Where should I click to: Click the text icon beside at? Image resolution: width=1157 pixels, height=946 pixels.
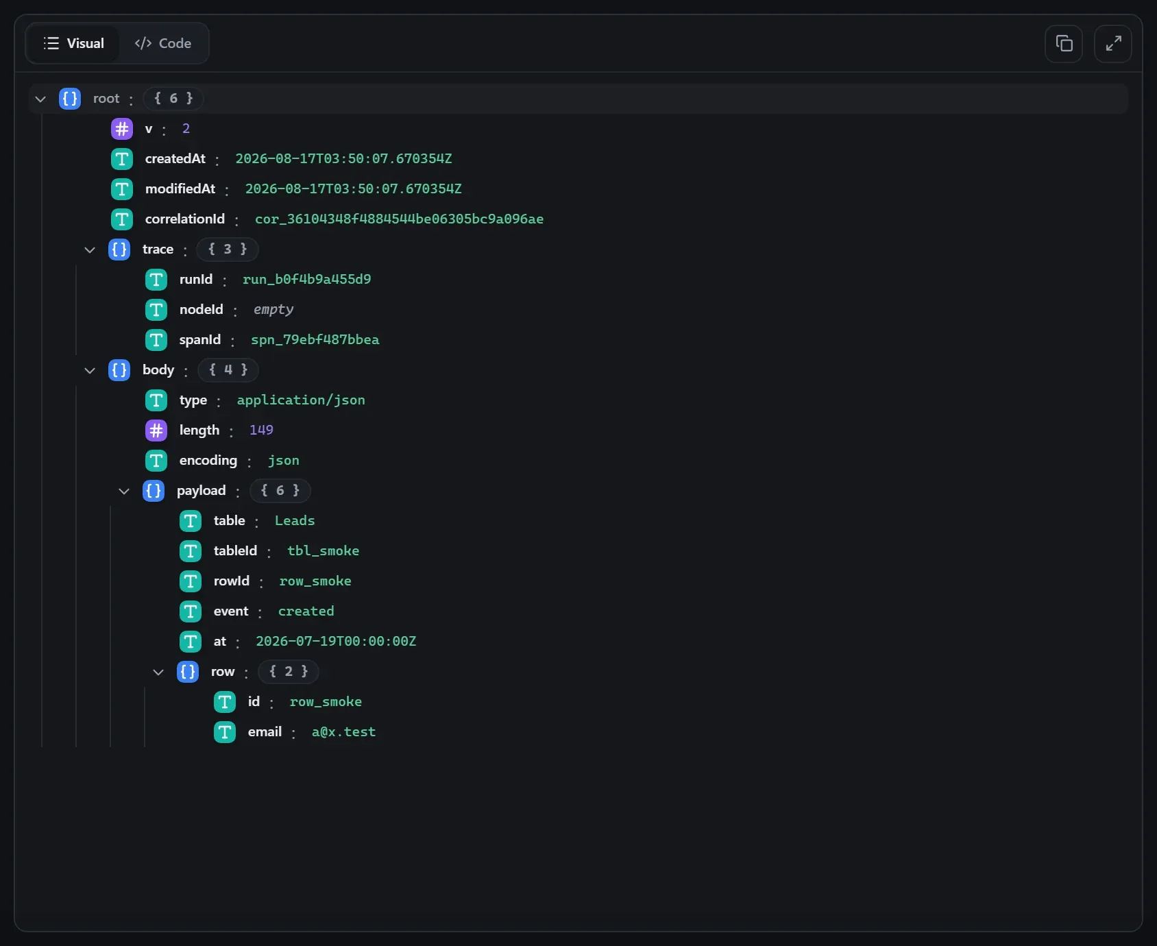pos(191,642)
